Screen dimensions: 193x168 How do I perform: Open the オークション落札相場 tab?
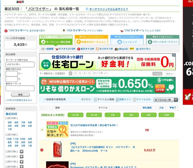coord(56,40)
